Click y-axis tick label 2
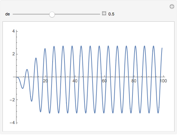The image size is (177, 135). (x=14, y=54)
